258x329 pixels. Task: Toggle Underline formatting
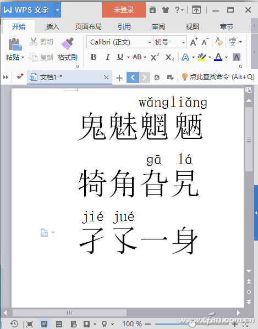(x=120, y=57)
